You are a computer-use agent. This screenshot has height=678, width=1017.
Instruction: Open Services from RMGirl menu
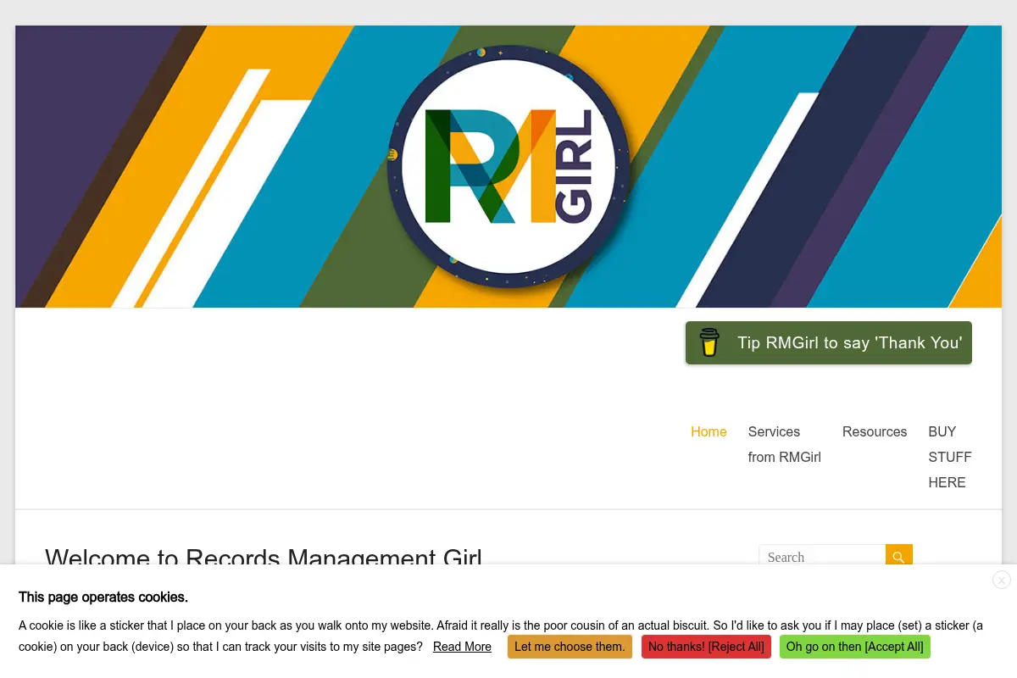pyautogui.click(x=785, y=444)
